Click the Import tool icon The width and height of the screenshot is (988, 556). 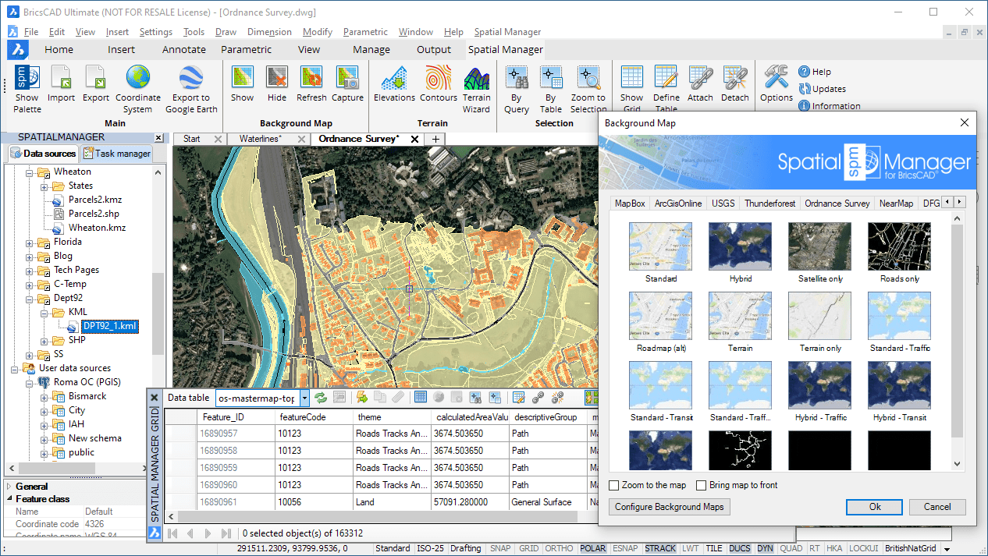pos(61,78)
